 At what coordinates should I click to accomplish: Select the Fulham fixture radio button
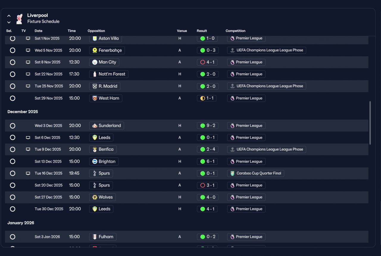coord(13,237)
